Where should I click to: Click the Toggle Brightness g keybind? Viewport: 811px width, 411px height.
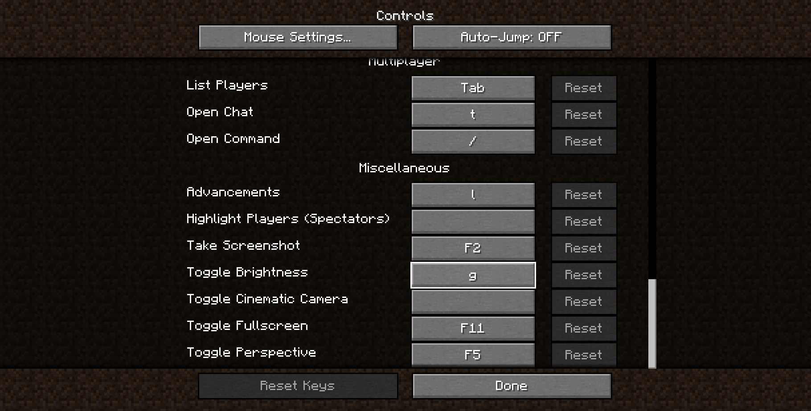coord(473,275)
